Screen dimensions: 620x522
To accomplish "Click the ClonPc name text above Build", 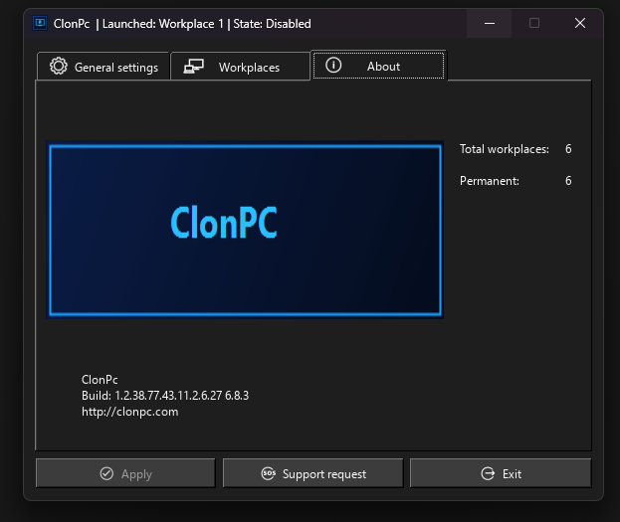I will (100, 380).
